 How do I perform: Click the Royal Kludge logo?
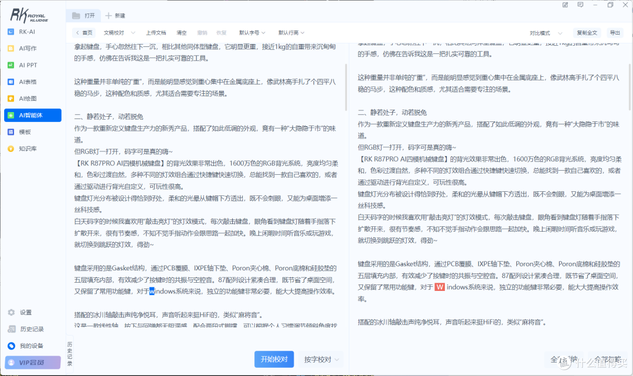[x=29, y=15]
